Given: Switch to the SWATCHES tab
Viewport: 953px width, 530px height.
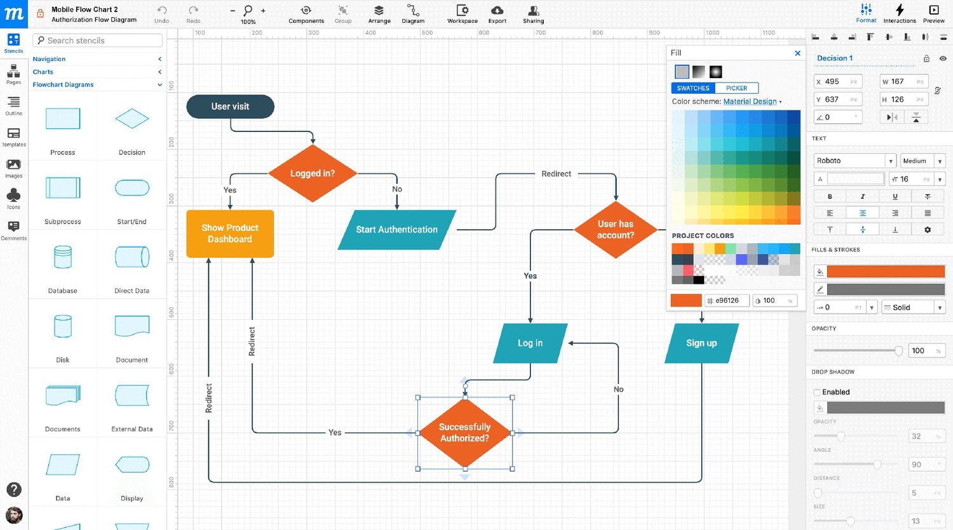Looking at the screenshot, I should pyautogui.click(x=692, y=88).
